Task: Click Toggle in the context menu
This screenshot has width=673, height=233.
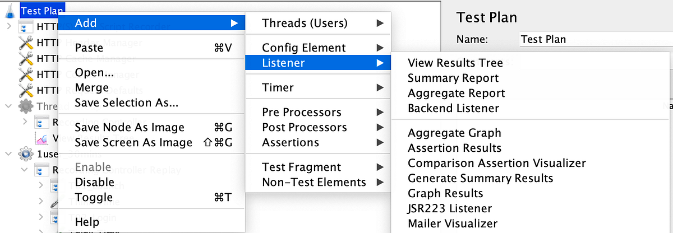Action: 94,197
